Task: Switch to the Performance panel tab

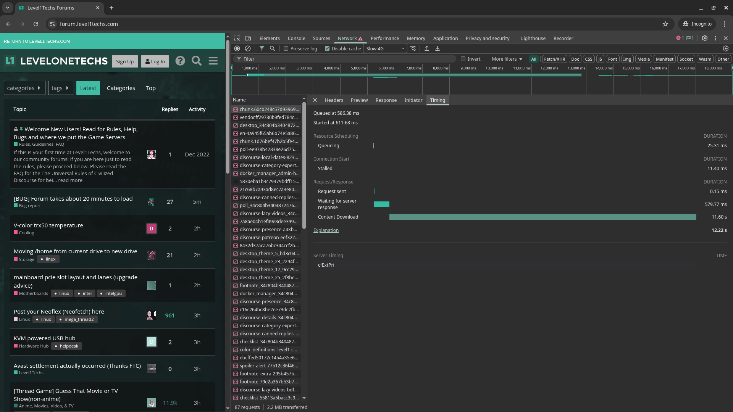Action: point(384,38)
